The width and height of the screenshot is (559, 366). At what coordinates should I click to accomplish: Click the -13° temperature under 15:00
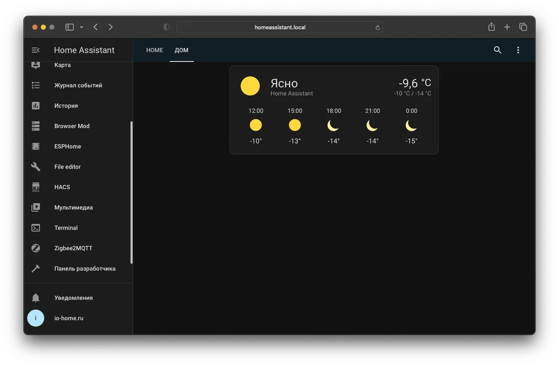(295, 141)
